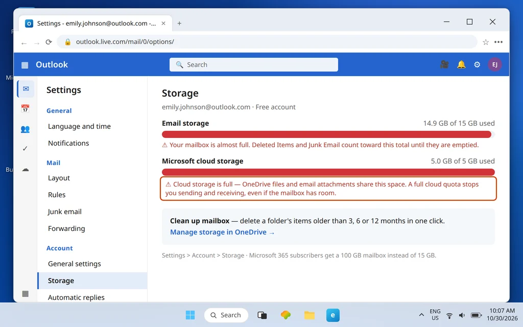Image resolution: width=523 pixels, height=327 pixels.
Task: Select the Account section heading
Action: pos(59,248)
